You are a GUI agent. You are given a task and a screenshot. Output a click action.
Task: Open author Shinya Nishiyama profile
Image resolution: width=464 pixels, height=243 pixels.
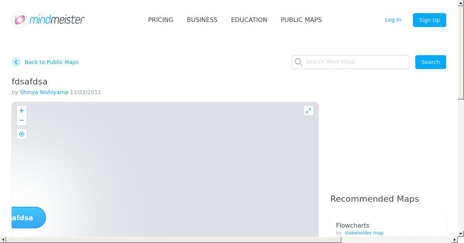pyautogui.click(x=44, y=92)
